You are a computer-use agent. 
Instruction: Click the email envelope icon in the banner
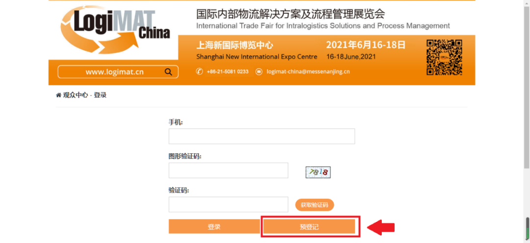tap(259, 72)
